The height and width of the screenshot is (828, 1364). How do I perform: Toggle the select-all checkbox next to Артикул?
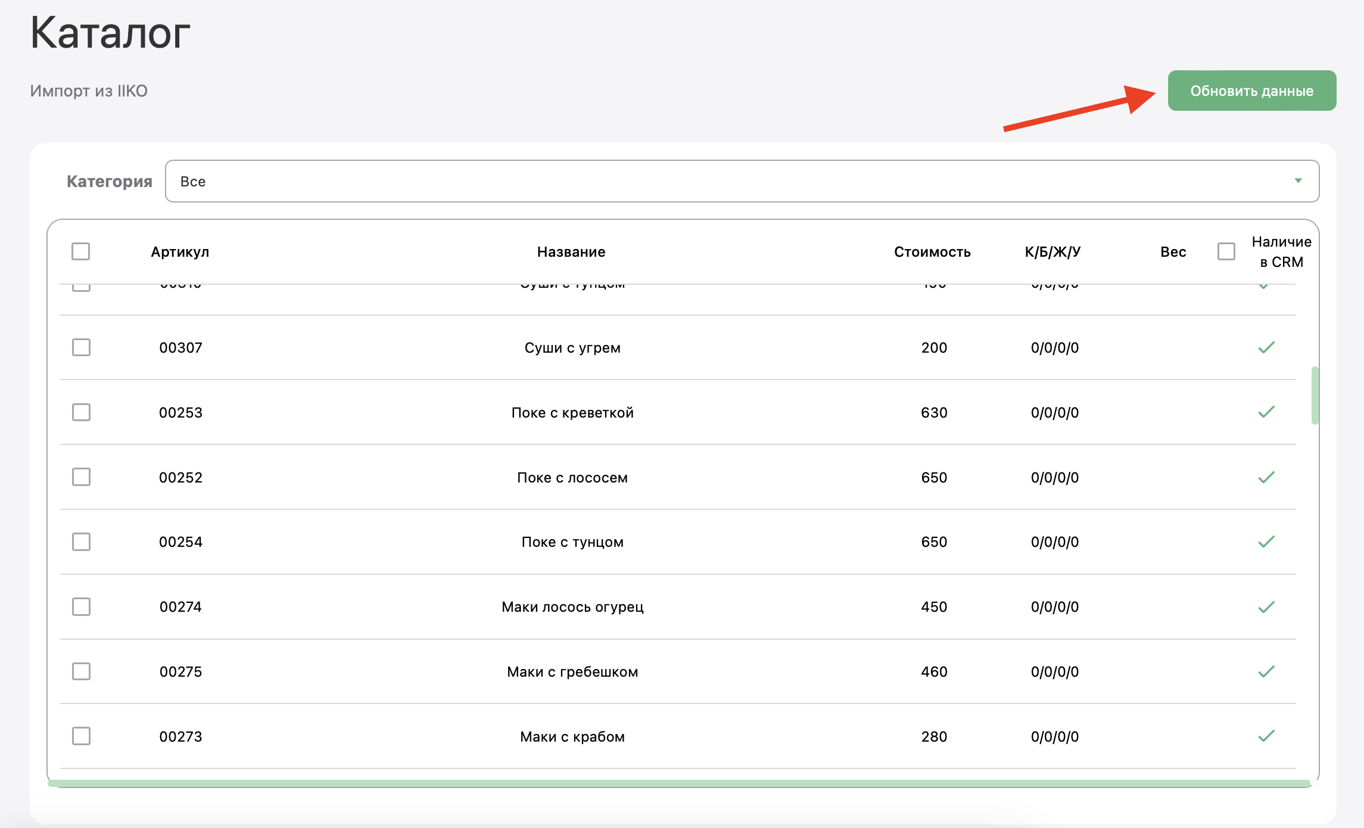[80, 251]
